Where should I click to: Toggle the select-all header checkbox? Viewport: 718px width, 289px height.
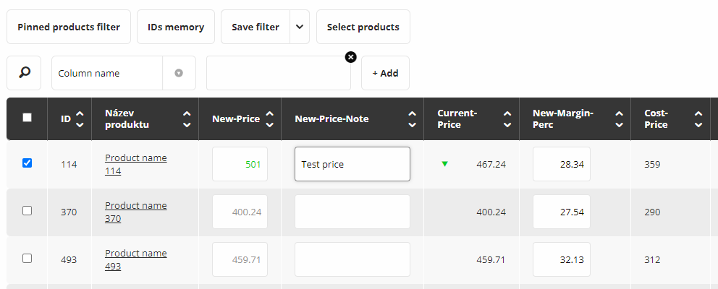point(28,118)
